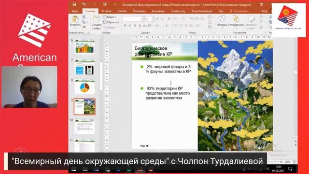Image resolution: width=309 pixels, height=174 pixels.
Task: Open the Дизайн ribbon tab
Action: coord(122,11)
